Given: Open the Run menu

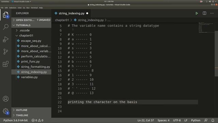Looking at the screenshot, I should coord(28,8).
